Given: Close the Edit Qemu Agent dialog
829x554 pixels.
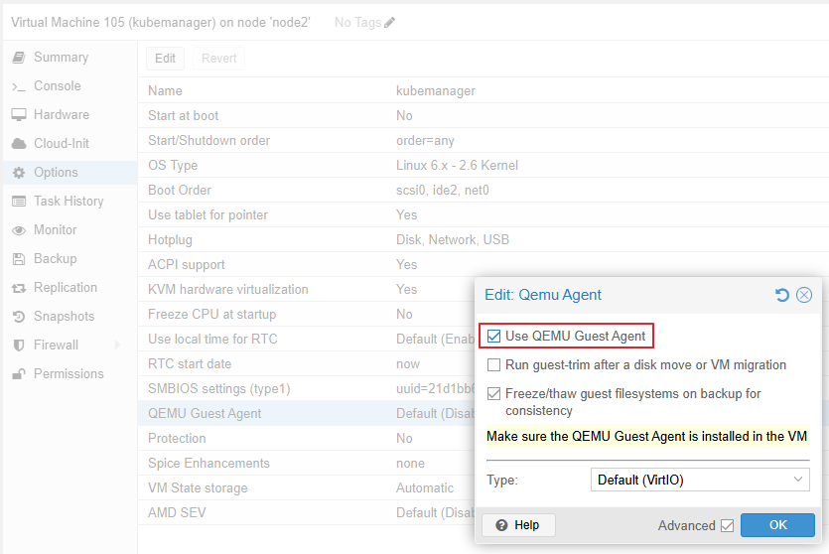Looking at the screenshot, I should [804, 295].
